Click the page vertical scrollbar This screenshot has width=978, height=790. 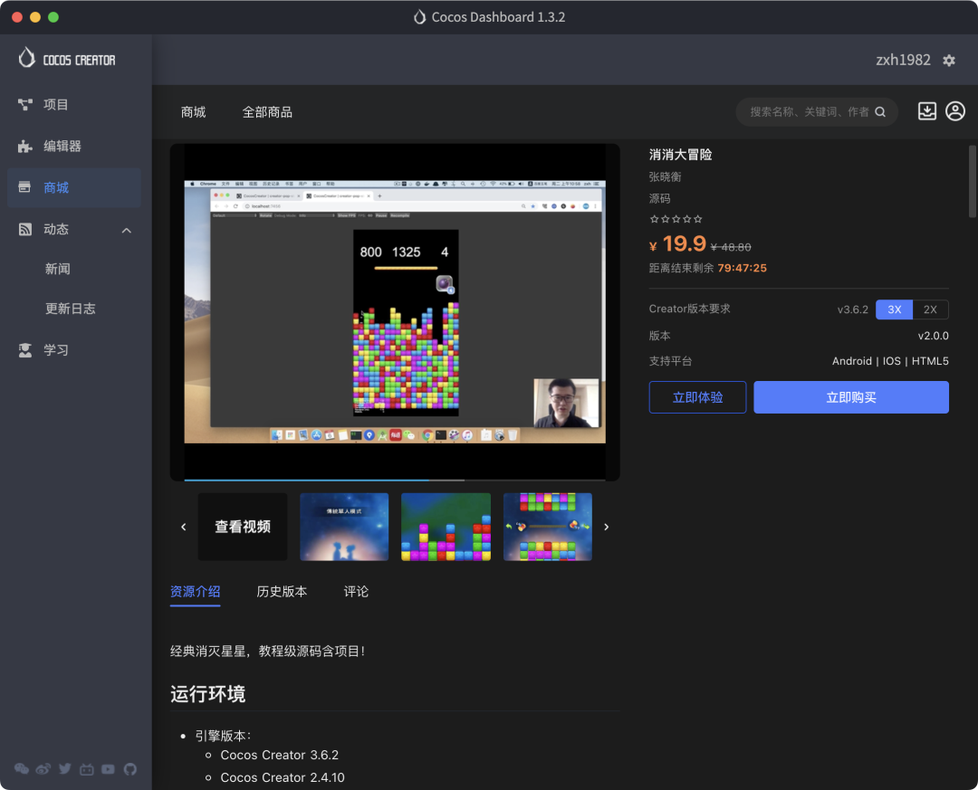[x=972, y=181]
